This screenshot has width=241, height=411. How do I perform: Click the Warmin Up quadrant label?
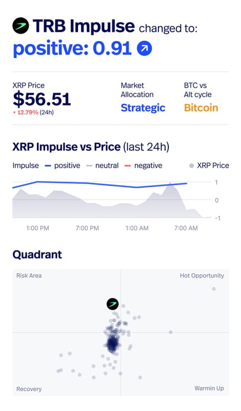(209, 388)
